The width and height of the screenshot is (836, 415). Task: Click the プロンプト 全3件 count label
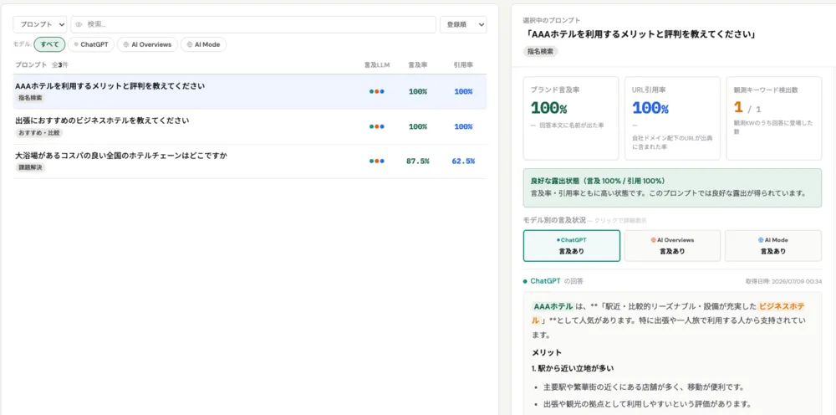pos(42,65)
